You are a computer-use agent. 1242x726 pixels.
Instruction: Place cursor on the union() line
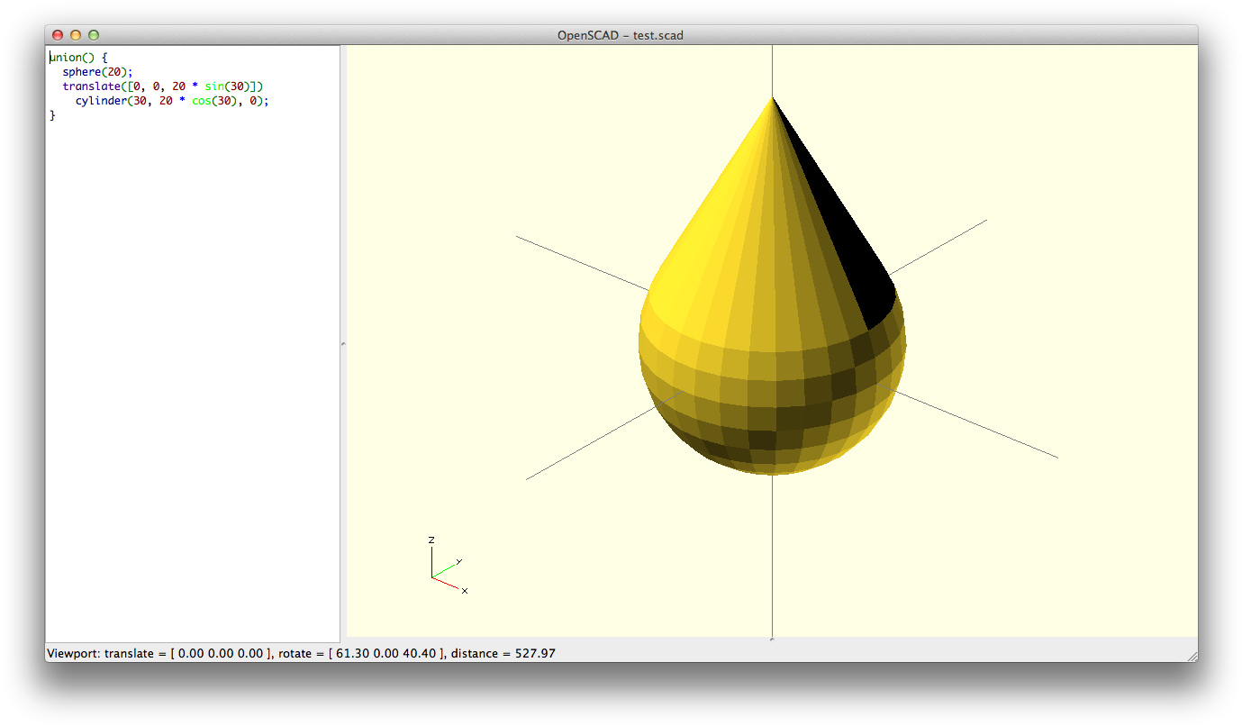[78, 58]
